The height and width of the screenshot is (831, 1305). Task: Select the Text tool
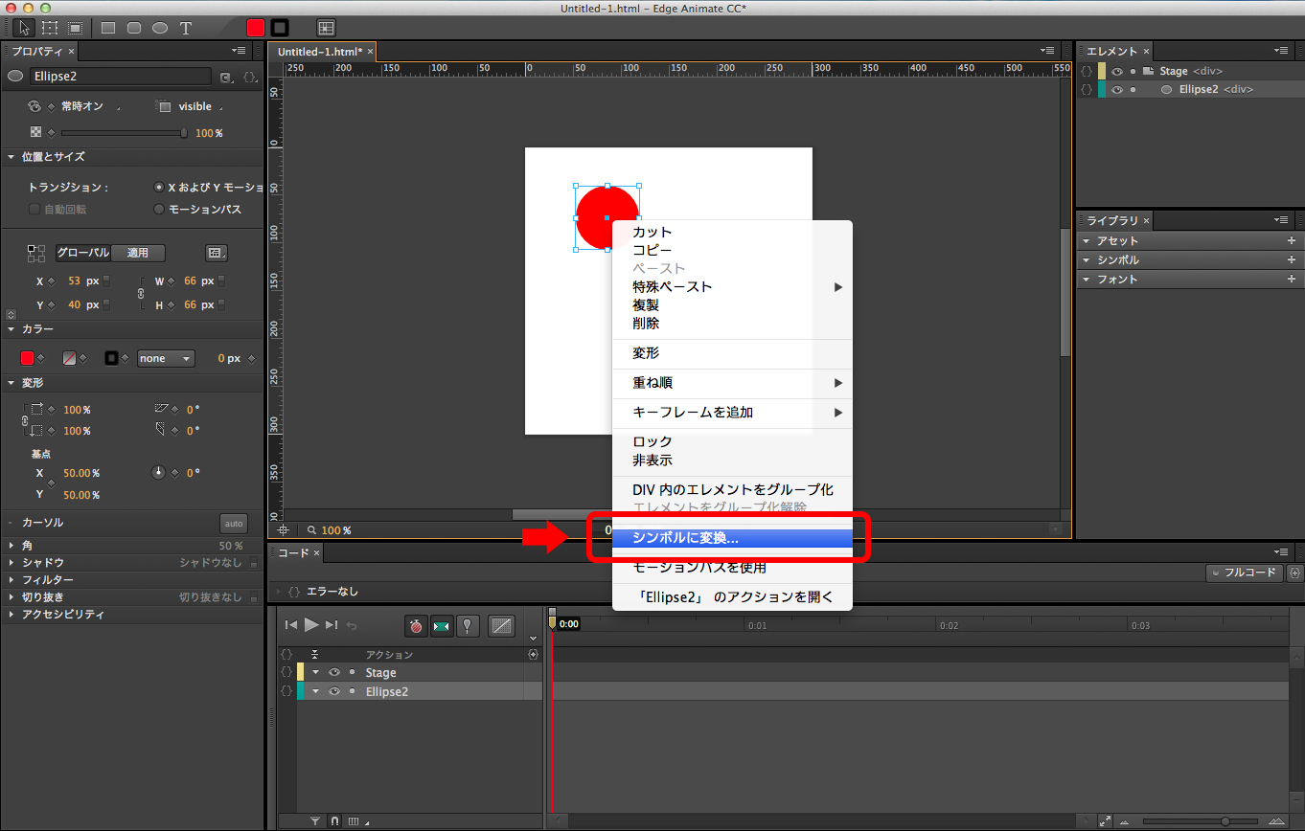(186, 28)
